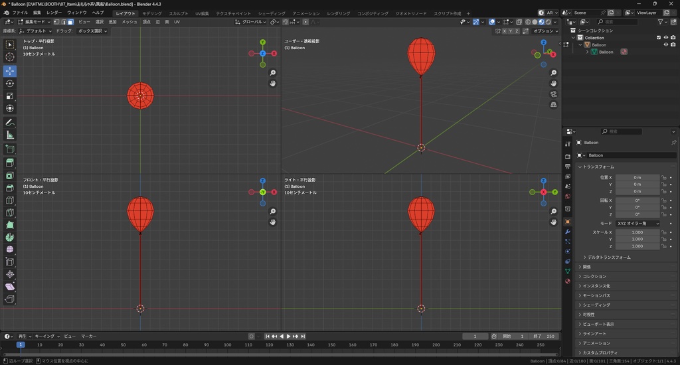Screen dimensions: 680x365
Task: Select the Bevel tool
Action: (9, 188)
